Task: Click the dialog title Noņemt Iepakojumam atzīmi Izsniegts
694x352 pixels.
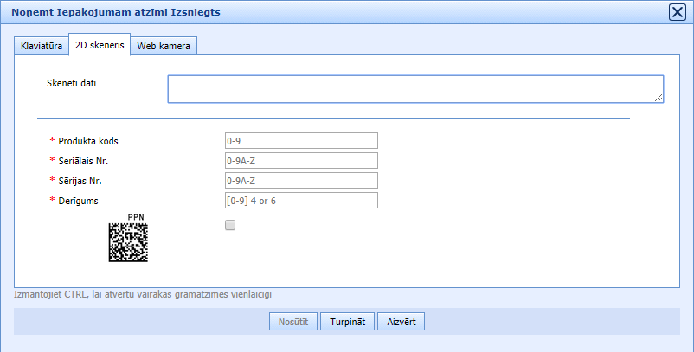Action: pyautogui.click(x=116, y=12)
